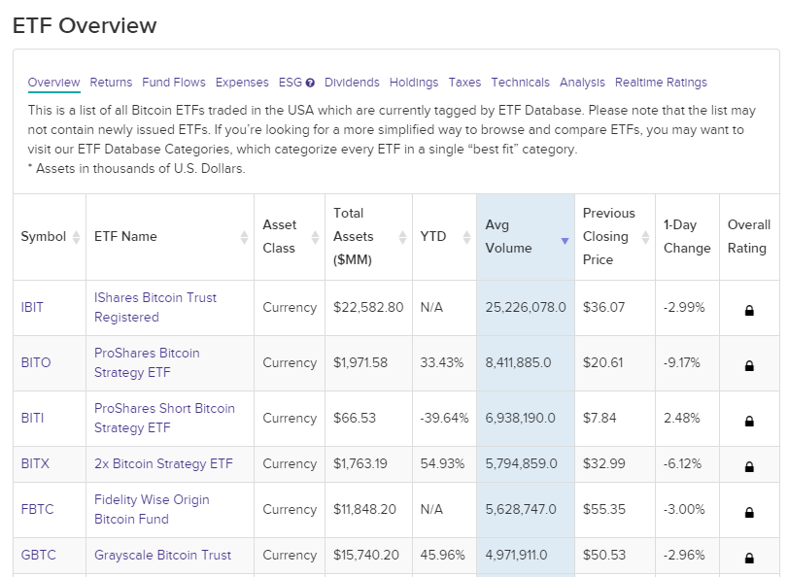Sort by Previous Closing Price arrows
The height and width of the screenshot is (577, 788).
click(x=645, y=237)
